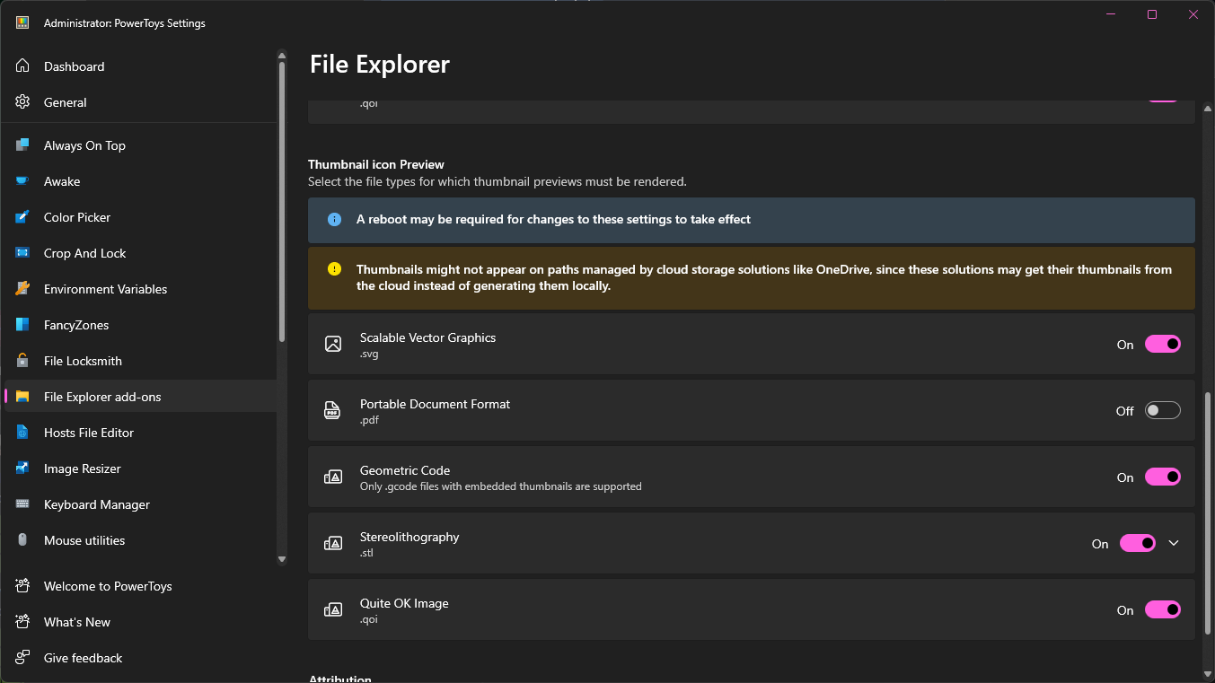The image size is (1215, 683).
Task: Click the main content vertical scrollbar thumb
Action: tap(1207, 514)
